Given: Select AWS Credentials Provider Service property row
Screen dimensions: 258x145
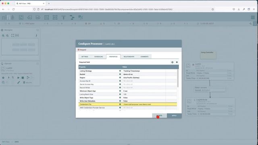Looking at the screenshot, I should pos(128,108).
